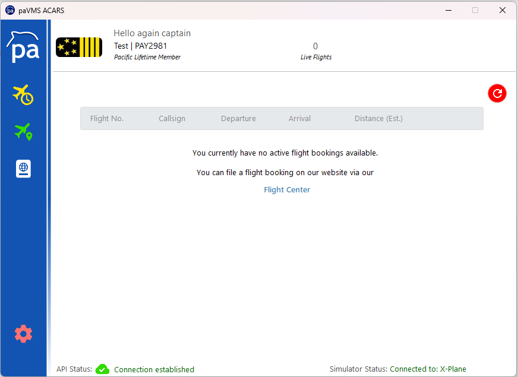Click the green API cloud status icon
The width and height of the screenshot is (518, 377).
pos(102,369)
